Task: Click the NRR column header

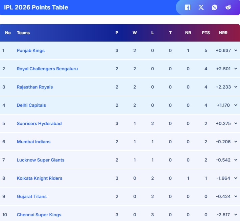Action: [223, 33]
